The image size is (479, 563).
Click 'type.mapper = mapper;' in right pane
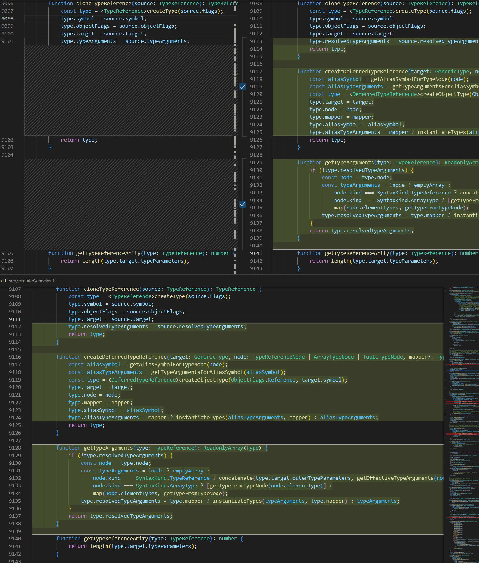tap(342, 117)
